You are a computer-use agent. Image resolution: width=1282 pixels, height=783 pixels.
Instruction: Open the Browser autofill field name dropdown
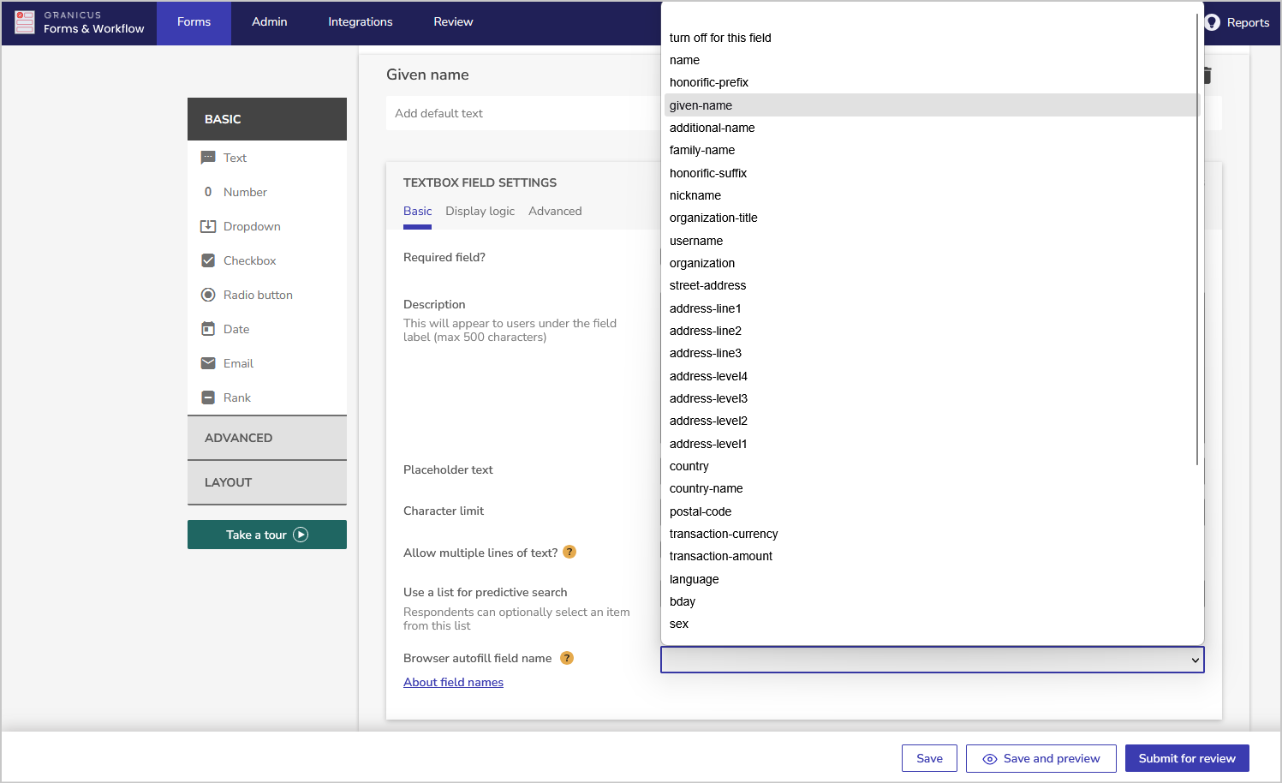click(932, 660)
